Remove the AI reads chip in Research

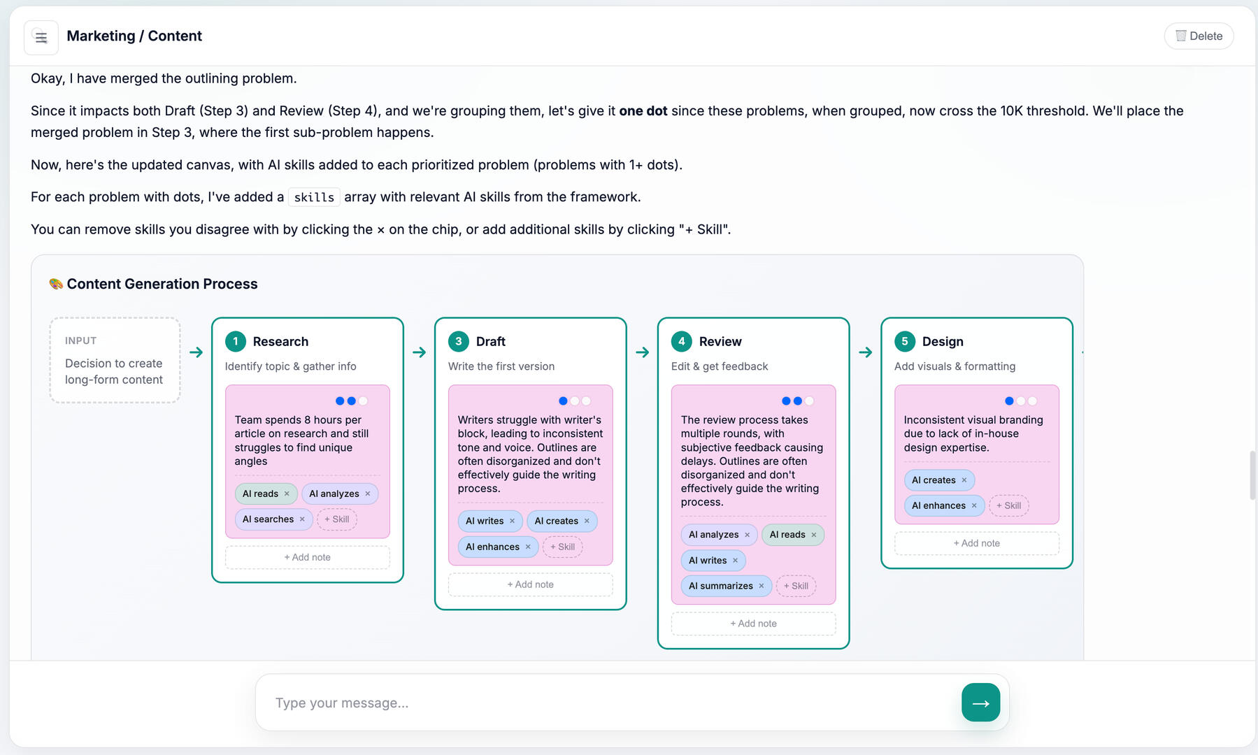(287, 494)
